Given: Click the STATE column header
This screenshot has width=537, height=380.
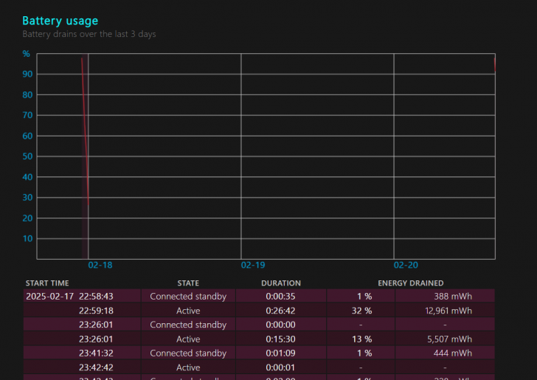Looking at the screenshot, I should click(x=188, y=283).
